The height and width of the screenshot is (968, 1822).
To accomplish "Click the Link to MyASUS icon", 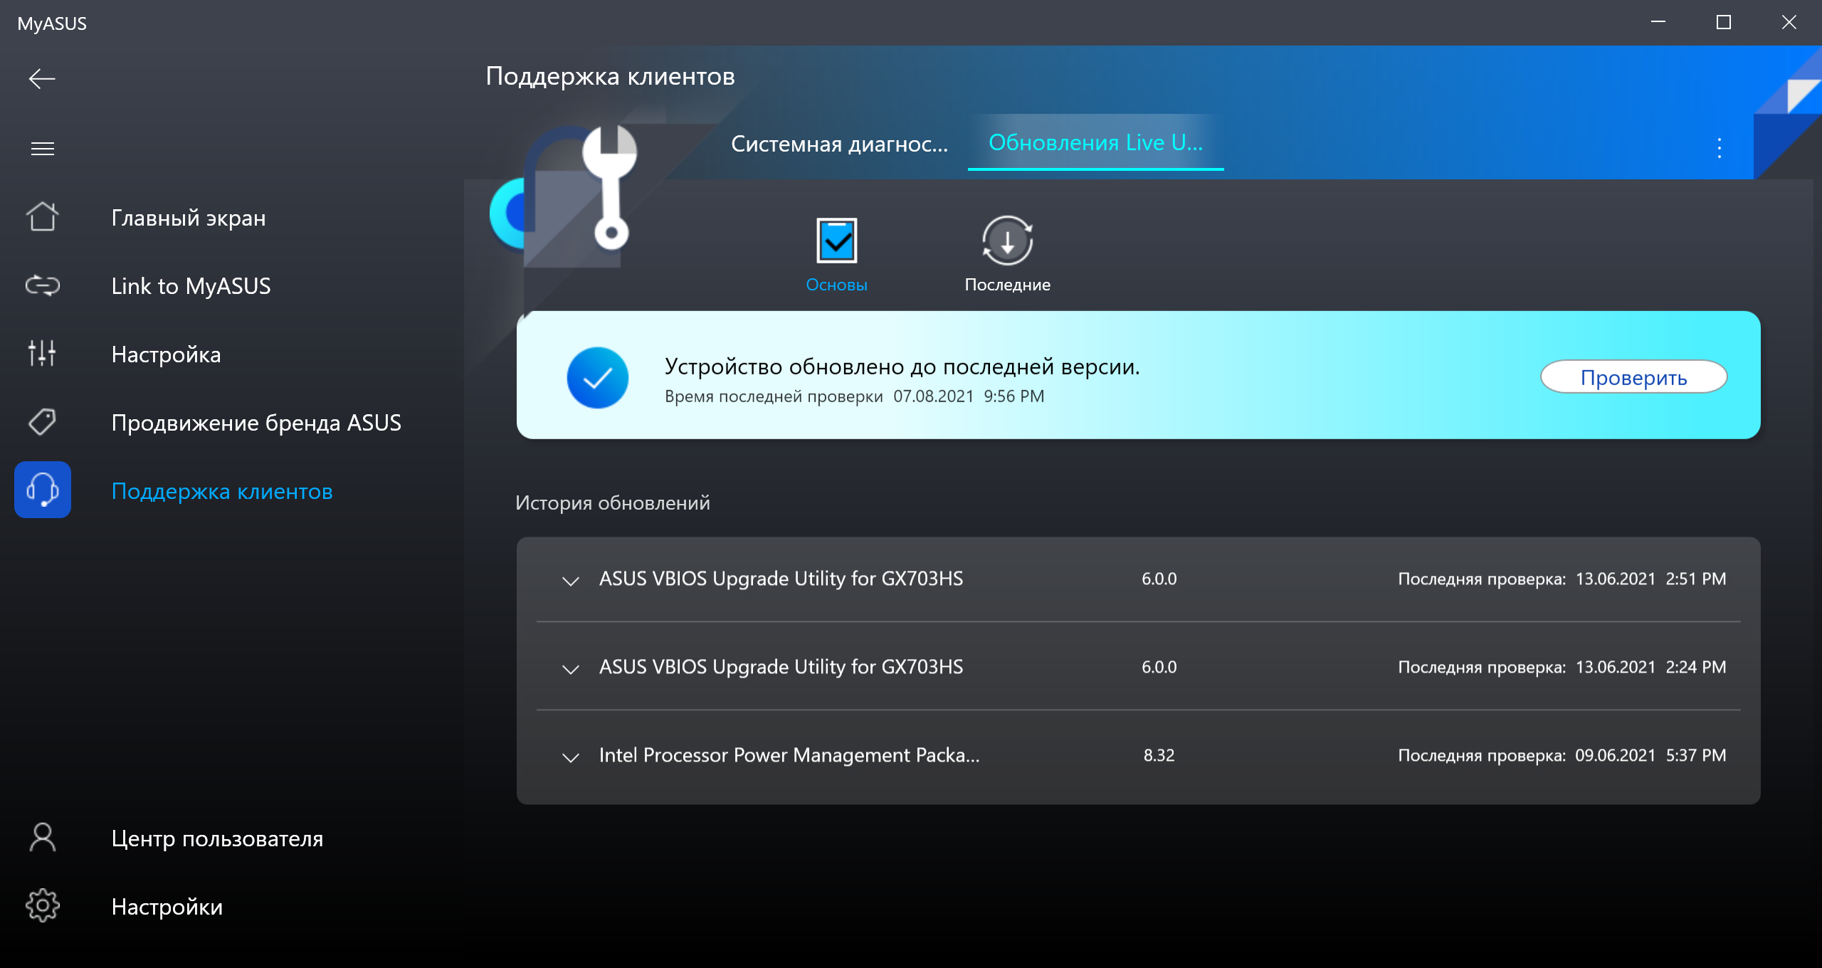I will click(x=42, y=285).
